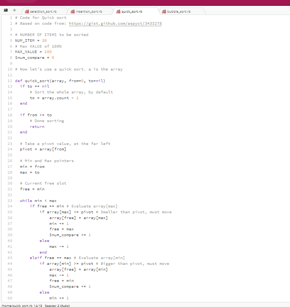
Task: Click the 'array[free] = array[max]' line
Action: tap(79, 218)
